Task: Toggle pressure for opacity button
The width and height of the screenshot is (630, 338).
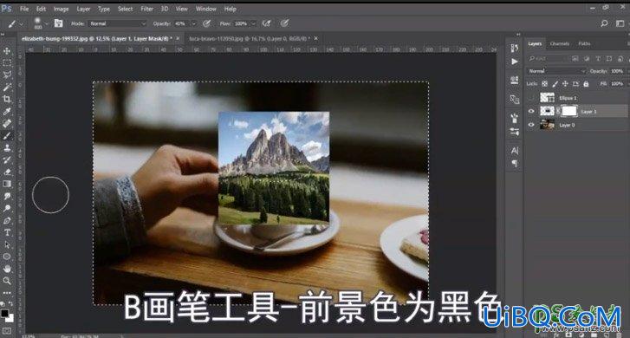Action: 206,23
